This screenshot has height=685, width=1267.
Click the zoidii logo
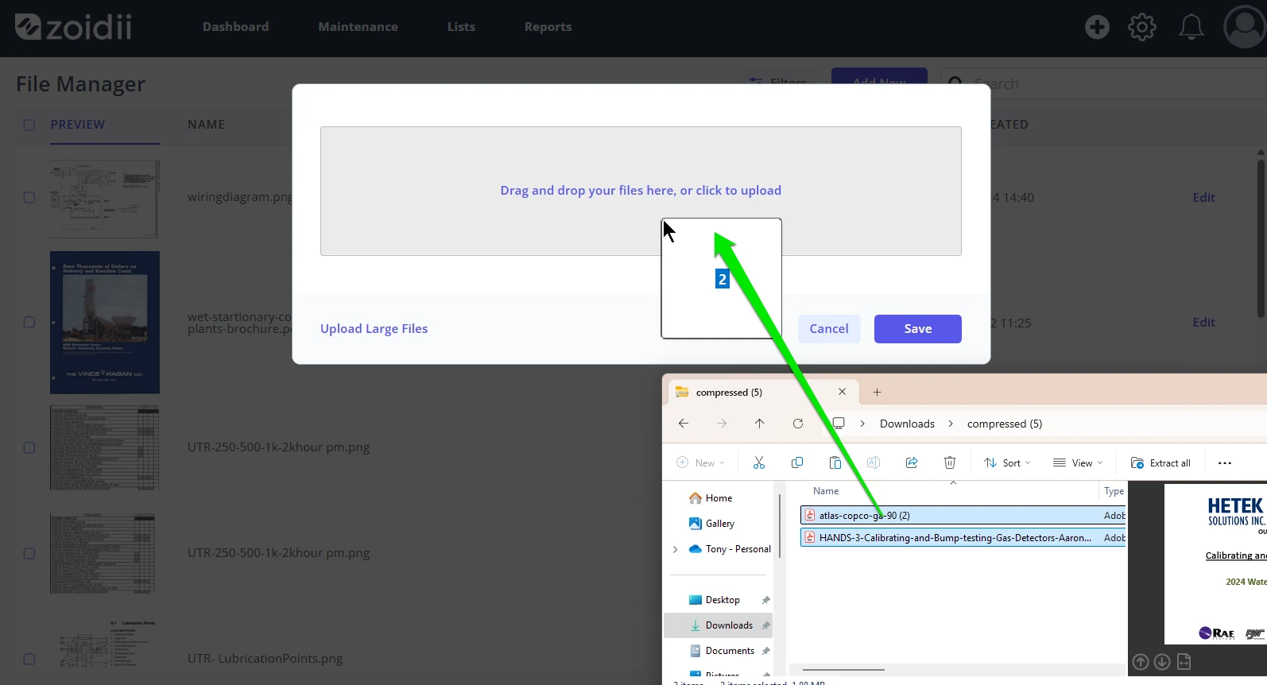(73, 27)
